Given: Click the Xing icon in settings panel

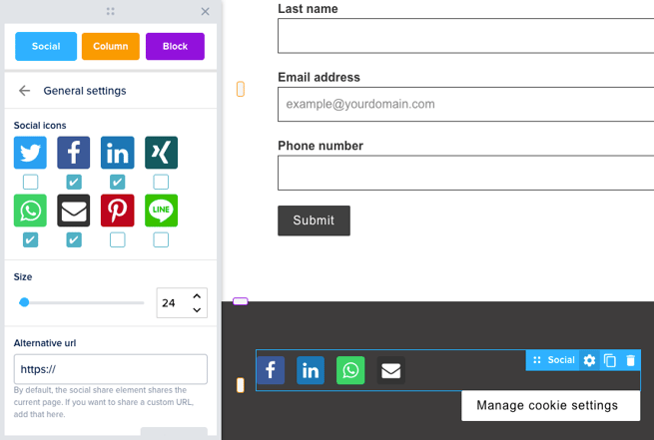Looking at the screenshot, I should coord(161,154).
